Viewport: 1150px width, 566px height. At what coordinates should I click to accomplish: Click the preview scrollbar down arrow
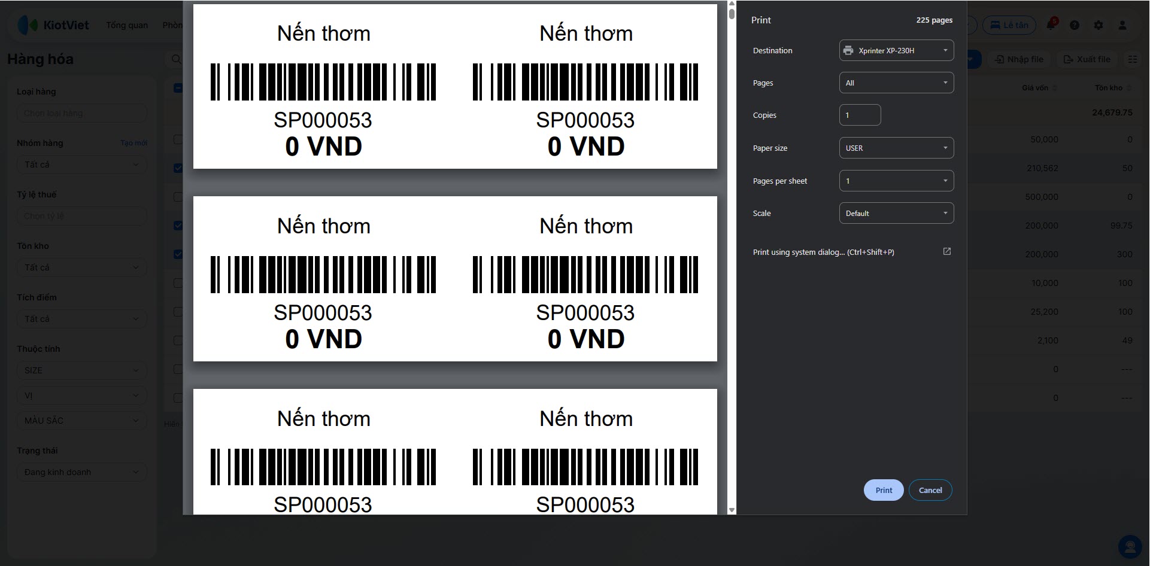point(732,510)
